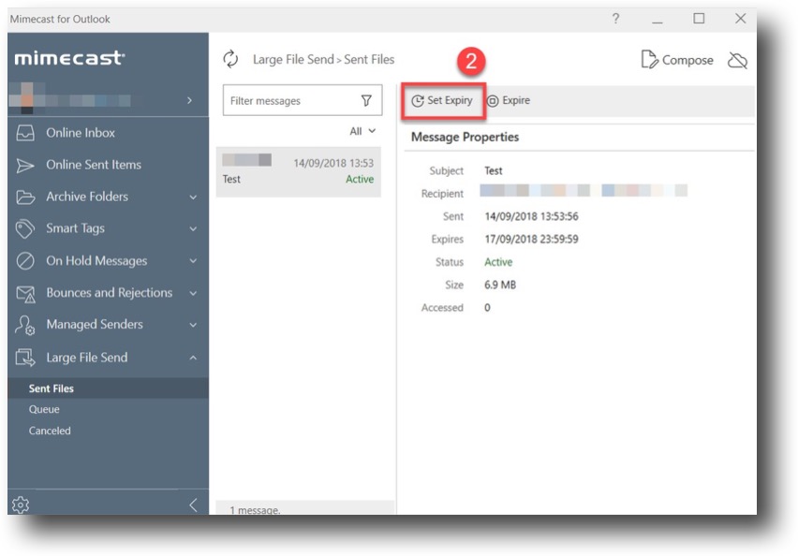Click the cloud icon near Compose

(x=738, y=59)
